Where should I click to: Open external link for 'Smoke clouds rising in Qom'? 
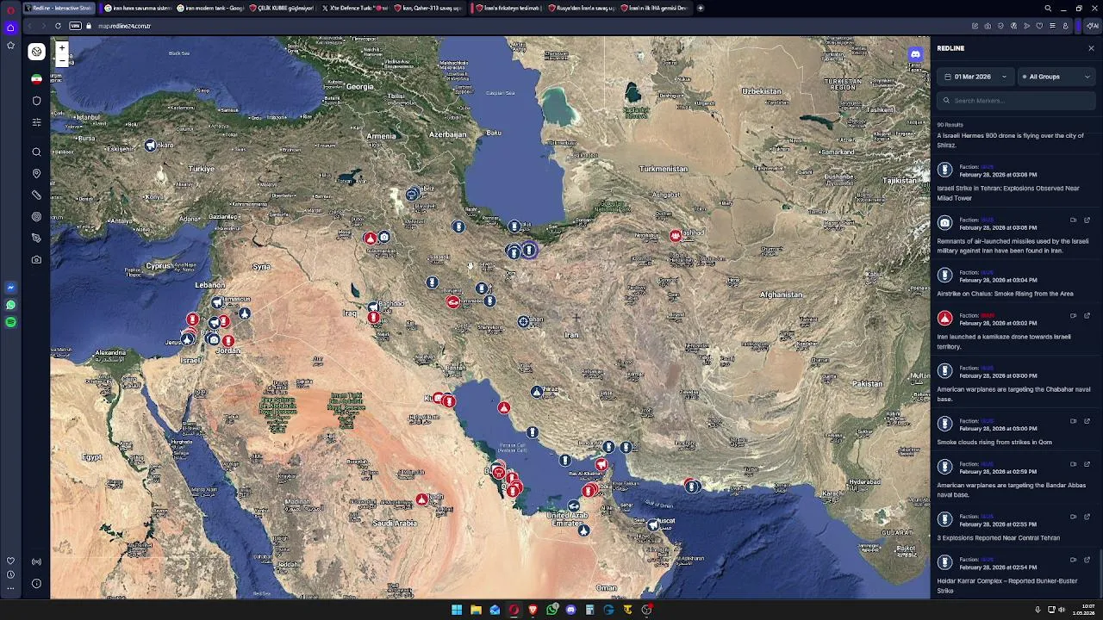[x=1087, y=421]
